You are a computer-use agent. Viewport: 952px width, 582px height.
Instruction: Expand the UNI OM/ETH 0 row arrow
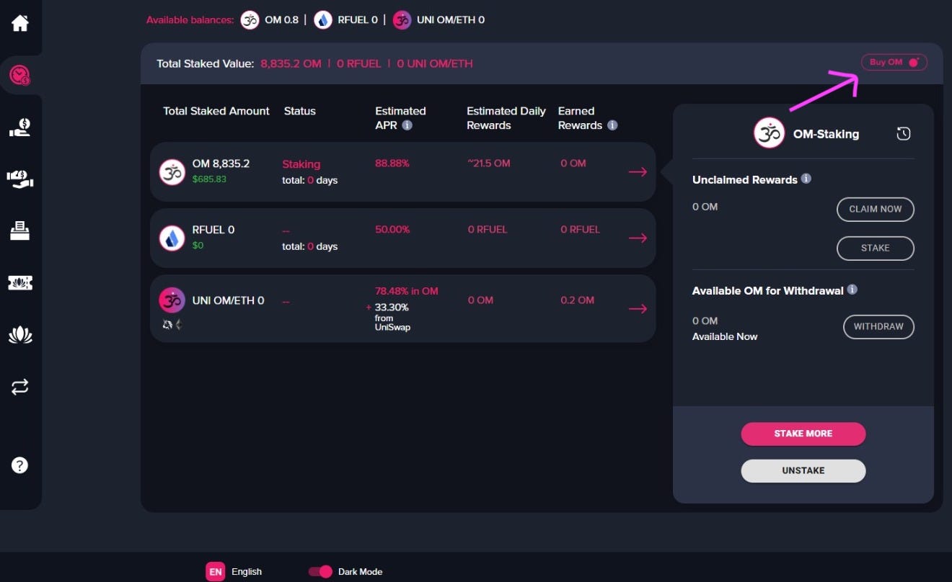638,309
